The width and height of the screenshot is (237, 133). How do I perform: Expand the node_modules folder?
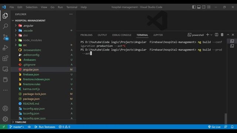coord(16,40)
